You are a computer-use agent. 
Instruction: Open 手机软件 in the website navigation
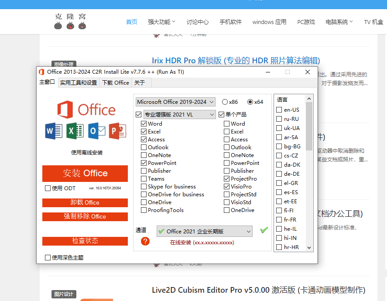230,22
